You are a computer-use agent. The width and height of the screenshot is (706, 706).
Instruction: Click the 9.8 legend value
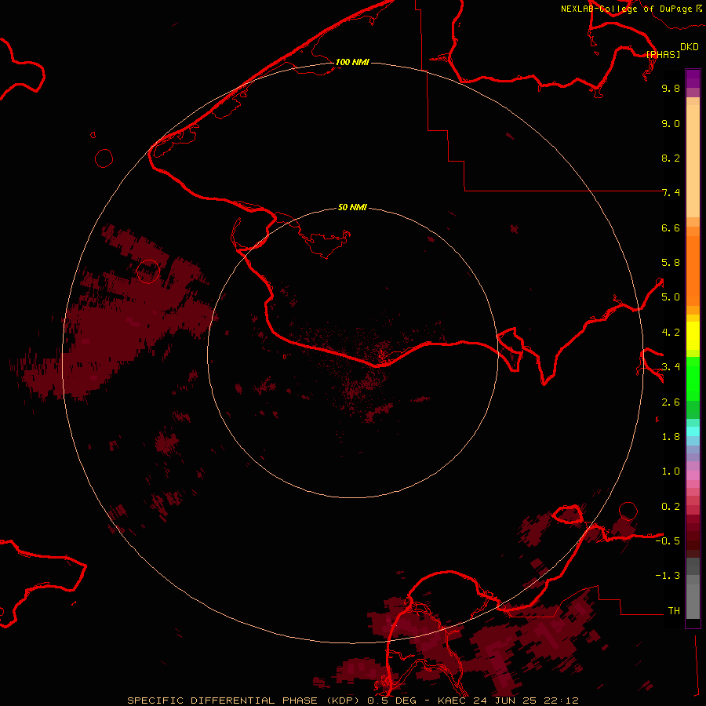click(x=671, y=89)
